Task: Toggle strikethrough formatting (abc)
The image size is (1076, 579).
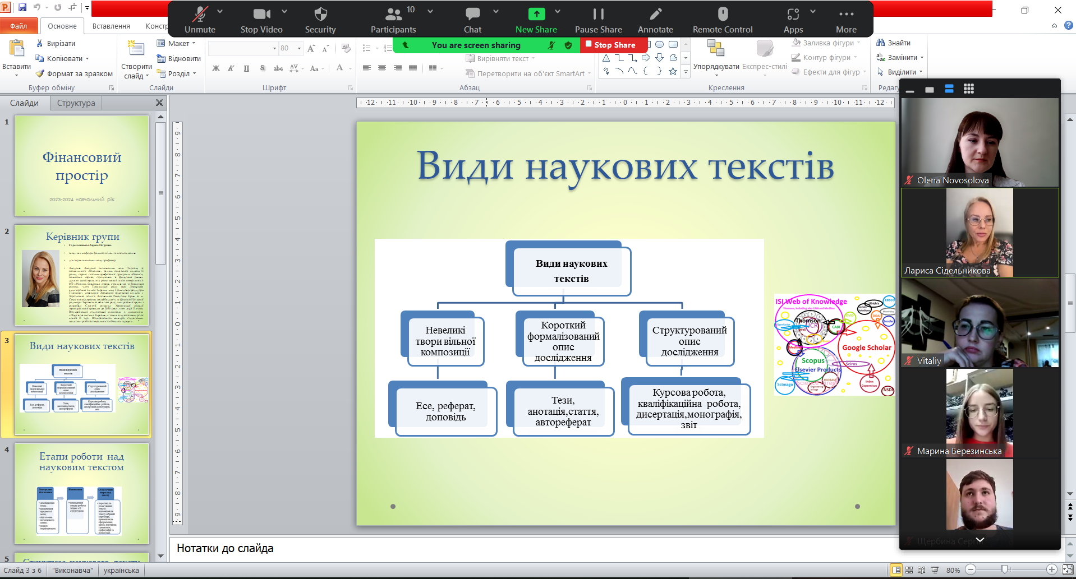Action: [x=278, y=68]
